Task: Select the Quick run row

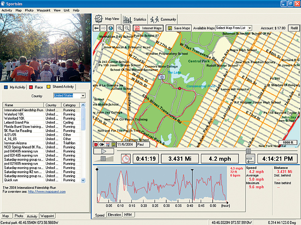Action: (42, 180)
